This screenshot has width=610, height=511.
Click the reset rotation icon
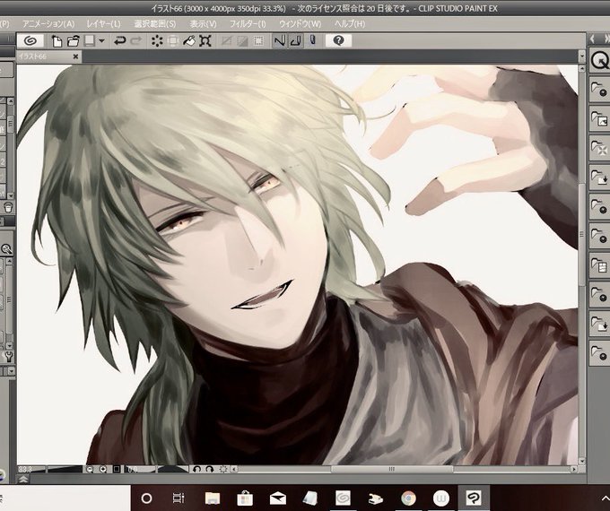[x=223, y=470]
